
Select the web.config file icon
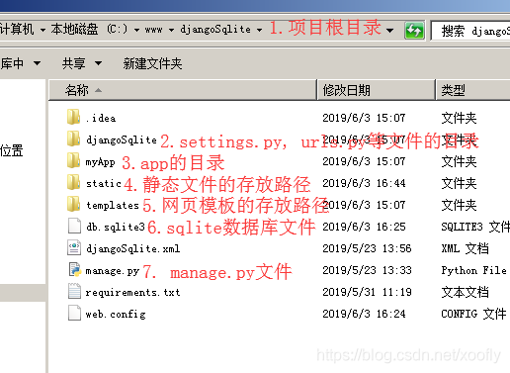(74, 313)
